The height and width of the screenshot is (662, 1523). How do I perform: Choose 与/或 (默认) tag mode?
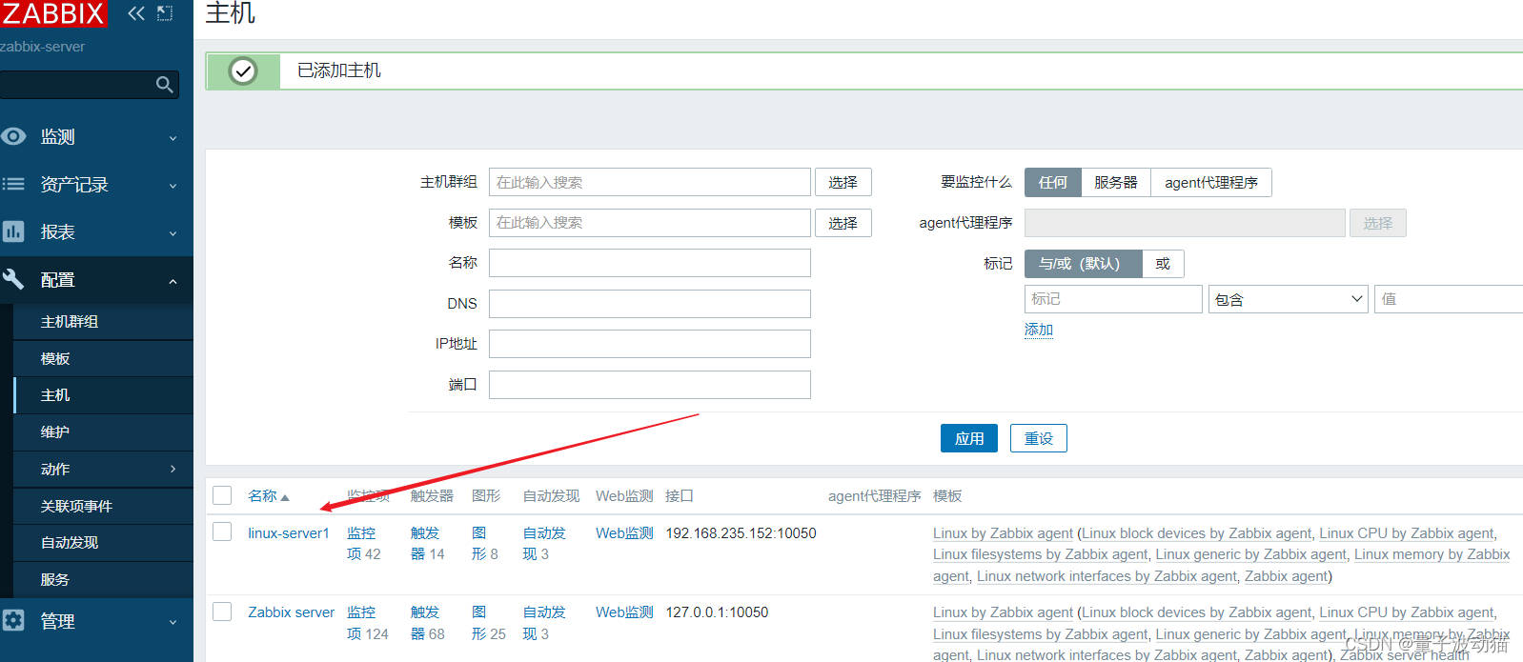pos(1084,263)
